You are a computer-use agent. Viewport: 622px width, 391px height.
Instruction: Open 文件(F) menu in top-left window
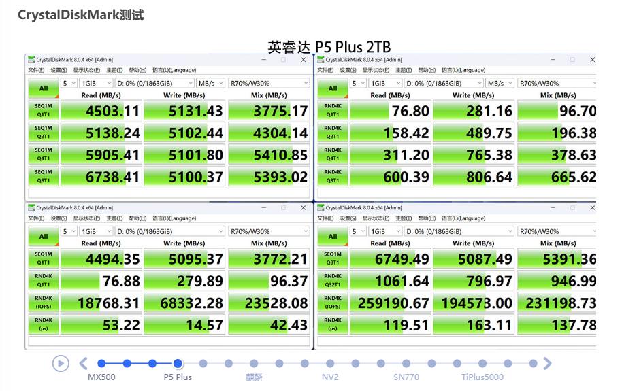(x=36, y=70)
